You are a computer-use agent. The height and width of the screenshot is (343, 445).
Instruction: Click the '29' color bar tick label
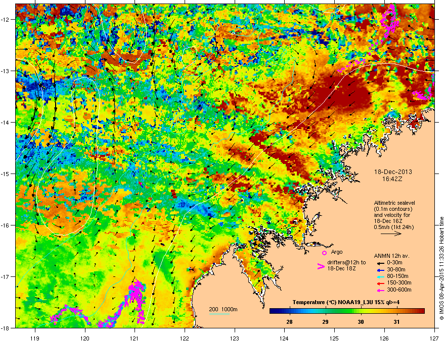point(325,322)
